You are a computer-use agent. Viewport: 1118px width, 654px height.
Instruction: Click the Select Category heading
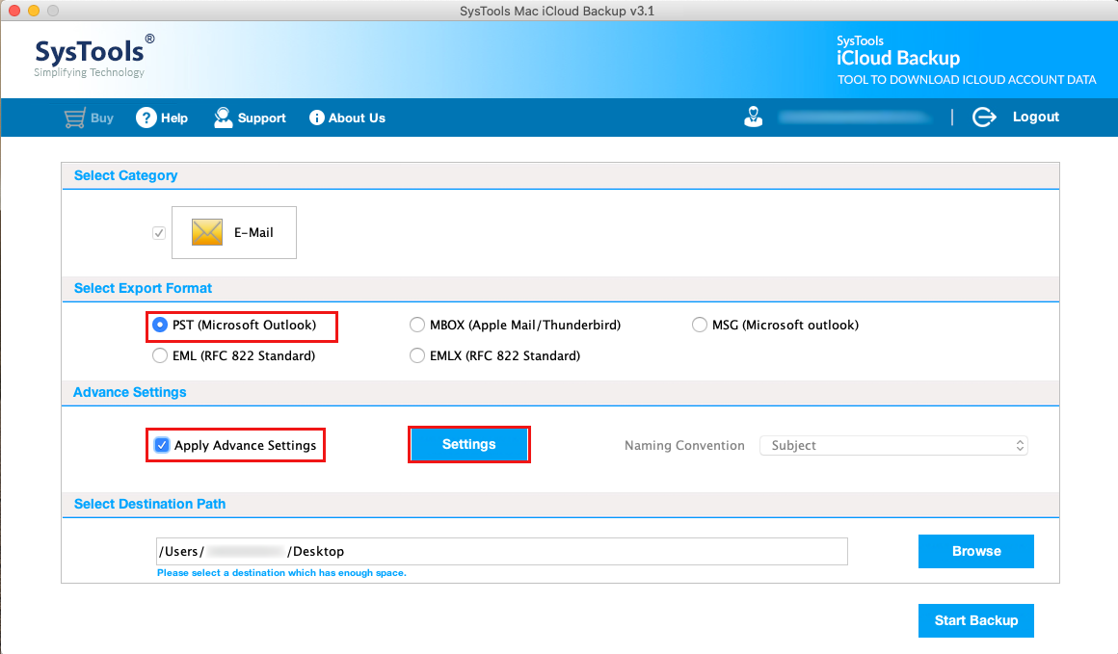[125, 176]
